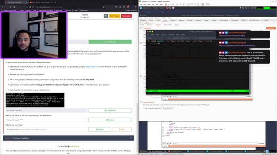
Task: Open the first terminal tab dropdown arrow
Action: coord(169,38)
